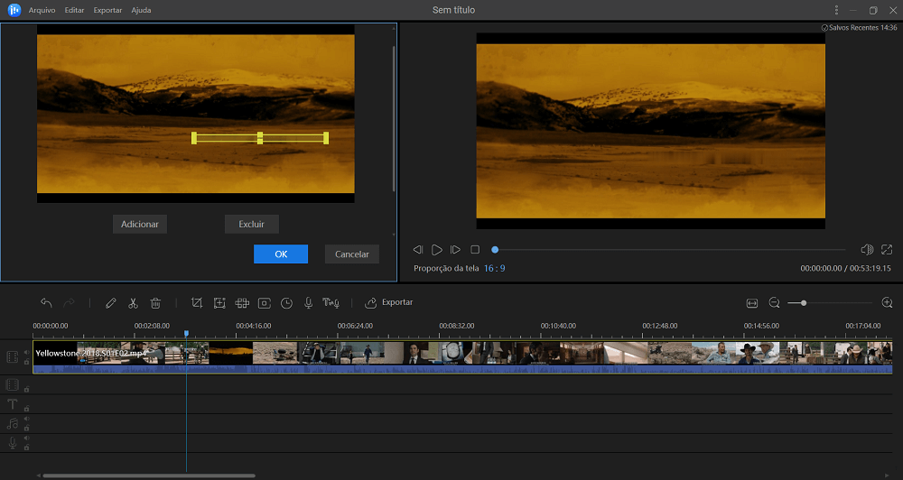Image resolution: width=903 pixels, height=480 pixels.
Task: Click the right handle of the mosaic box
Action: click(326, 137)
